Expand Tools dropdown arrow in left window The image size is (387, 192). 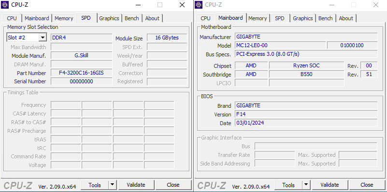click(x=112, y=185)
